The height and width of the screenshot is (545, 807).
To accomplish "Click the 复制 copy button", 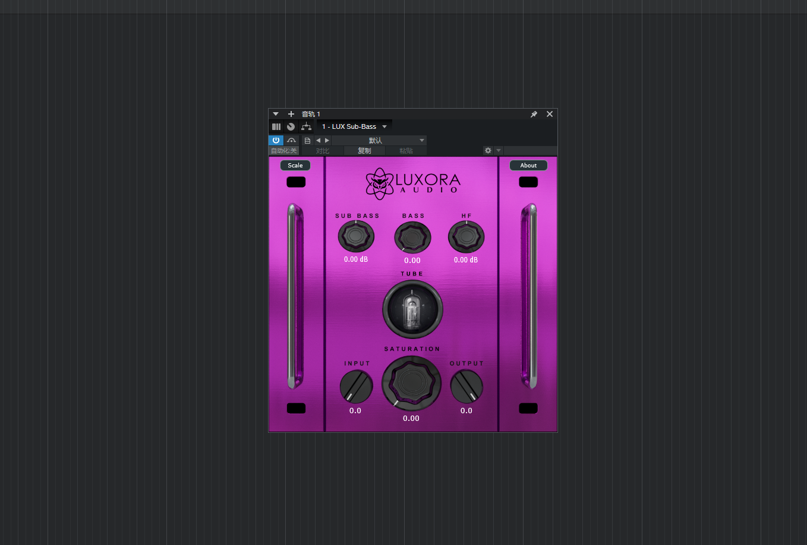I will pyautogui.click(x=364, y=151).
